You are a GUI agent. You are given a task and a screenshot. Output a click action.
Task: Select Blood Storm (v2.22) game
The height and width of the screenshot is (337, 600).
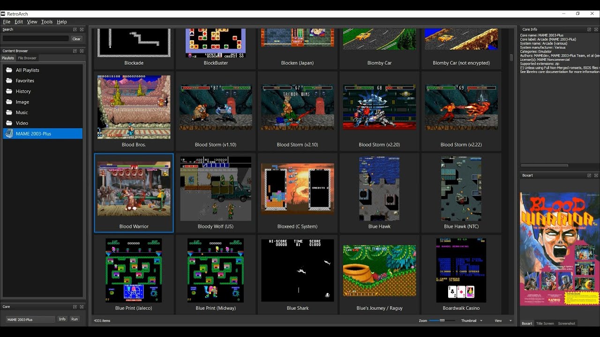tap(461, 111)
